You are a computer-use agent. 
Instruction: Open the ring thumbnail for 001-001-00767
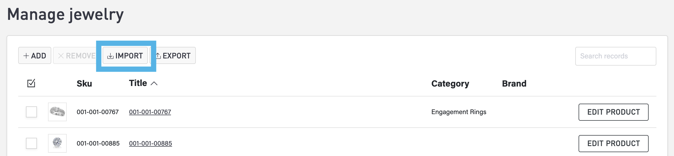pos(57,112)
